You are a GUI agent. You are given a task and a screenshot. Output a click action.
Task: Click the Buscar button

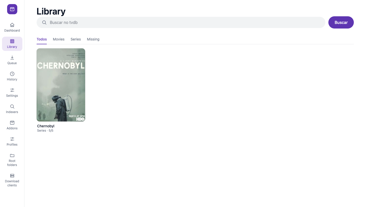341,22
